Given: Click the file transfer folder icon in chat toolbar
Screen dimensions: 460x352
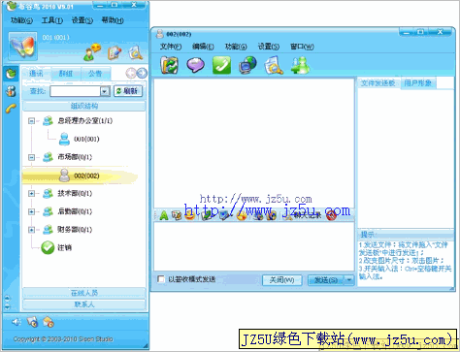Looking at the screenshot, I should click(x=169, y=65).
